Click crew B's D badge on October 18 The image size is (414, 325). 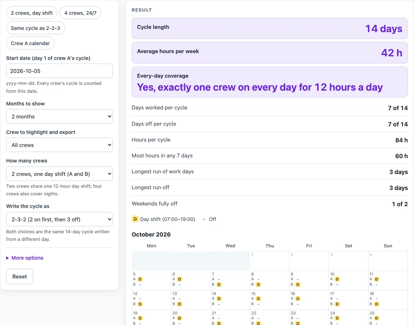(x=377, y=304)
